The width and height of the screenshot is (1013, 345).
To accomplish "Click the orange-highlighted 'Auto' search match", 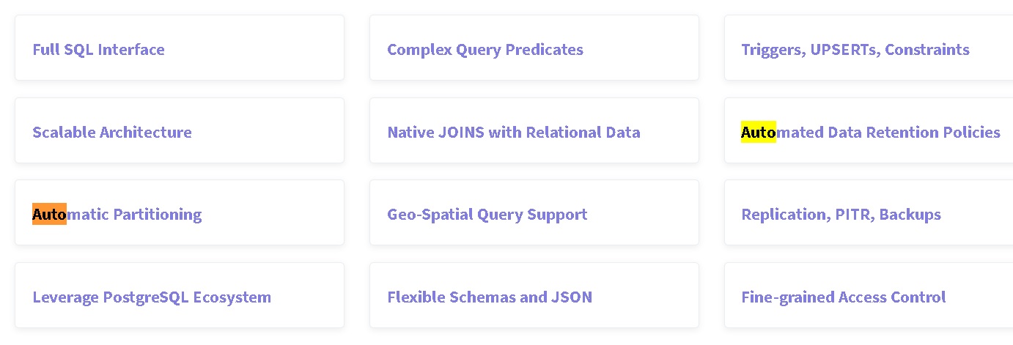I will [49, 214].
